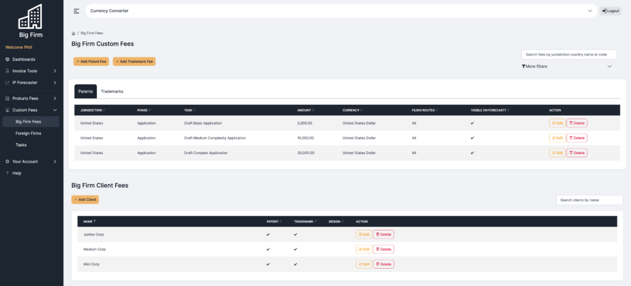Viewport: 631px width, 286px height.
Task: Switch to the Patents tab
Action: (x=86, y=91)
